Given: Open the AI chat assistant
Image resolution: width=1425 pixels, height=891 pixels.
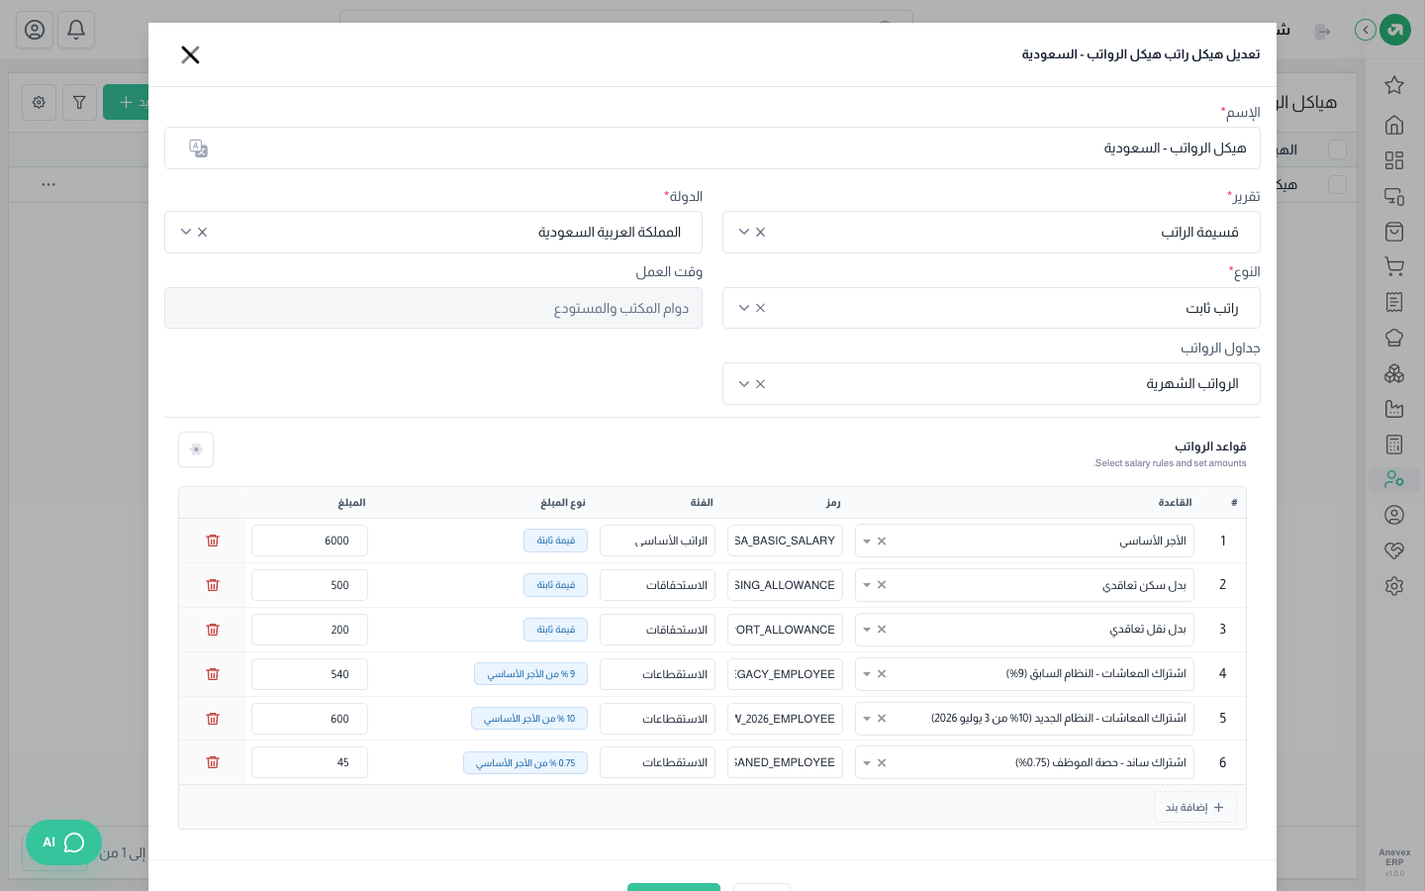Looking at the screenshot, I should [64, 842].
